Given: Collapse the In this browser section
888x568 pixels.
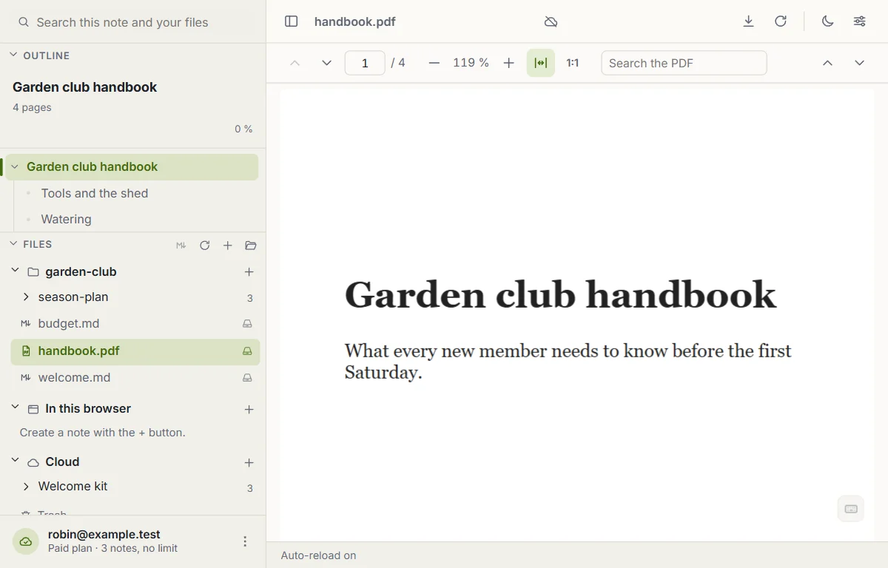Looking at the screenshot, I should click(15, 408).
